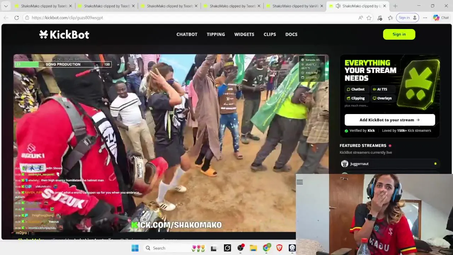Click the KickBot logo

pyautogui.click(x=64, y=34)
